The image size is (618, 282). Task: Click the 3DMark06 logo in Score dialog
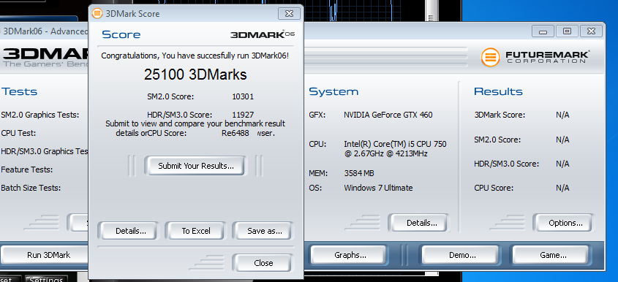263,34
